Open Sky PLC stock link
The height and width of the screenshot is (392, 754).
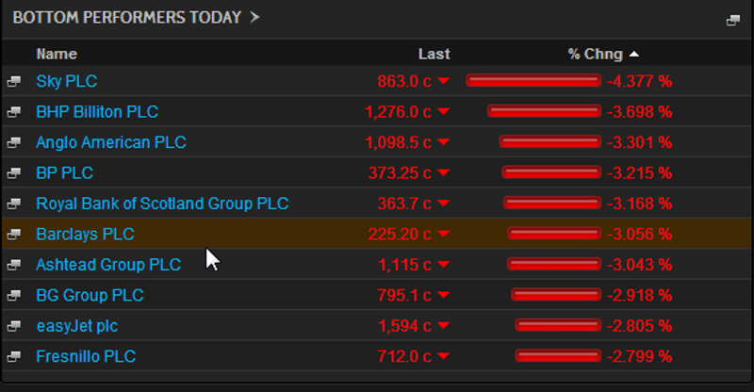[67, 81]
